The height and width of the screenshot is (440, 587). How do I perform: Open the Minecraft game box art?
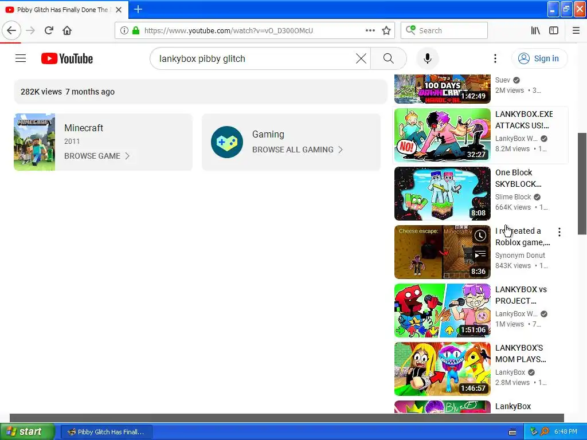[x=34, y=142]
